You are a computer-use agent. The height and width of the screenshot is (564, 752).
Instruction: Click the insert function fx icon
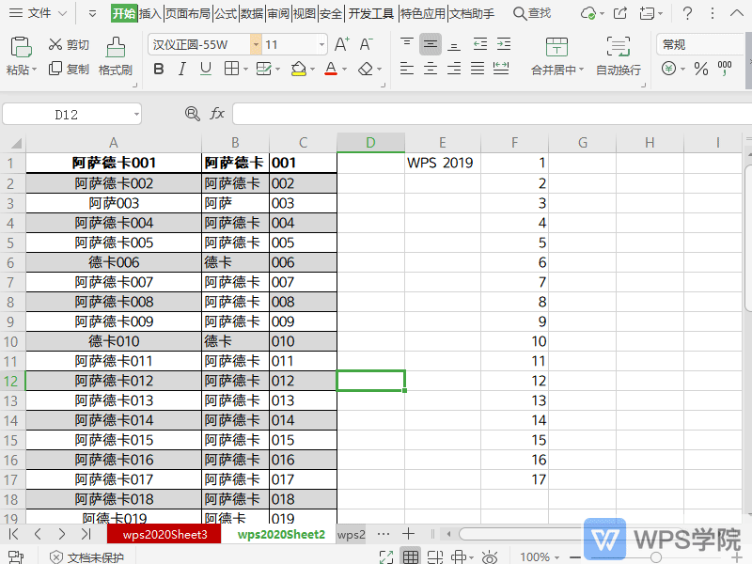[x=217, y=114]
